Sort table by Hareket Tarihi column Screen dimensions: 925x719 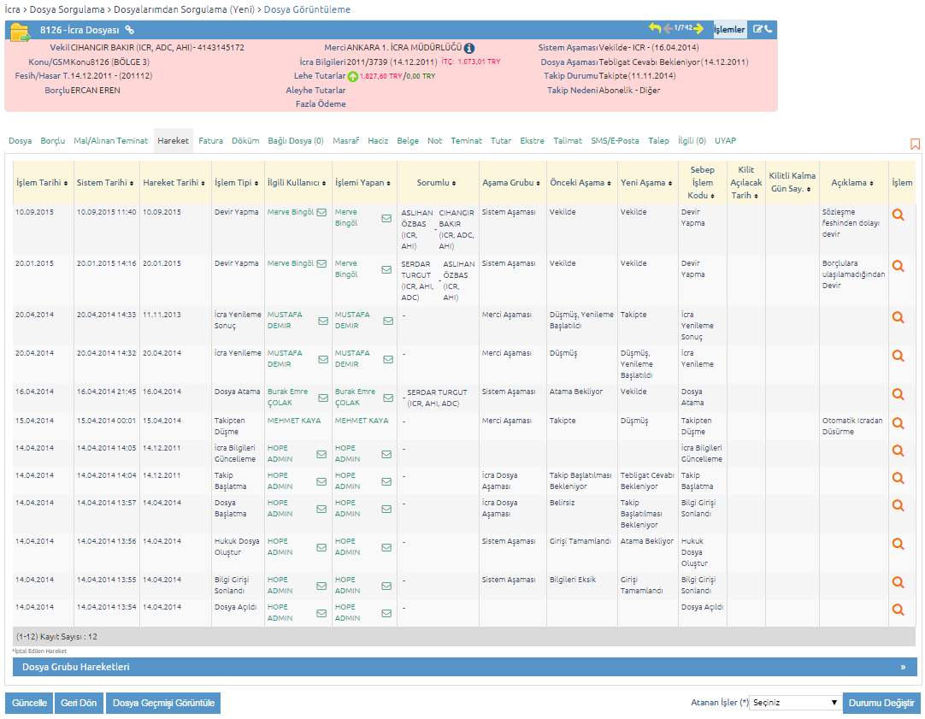click(174, 183)
